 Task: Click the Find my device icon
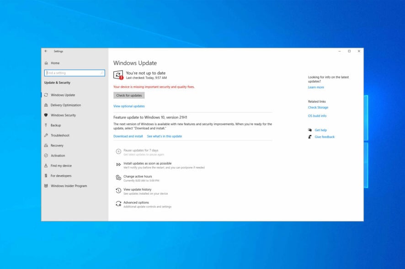(x=46, y=166)
